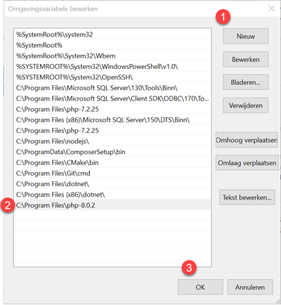Select the nodejs path entry
The height and width of the screenshot is (305, 281).
[x=112, y=141]
